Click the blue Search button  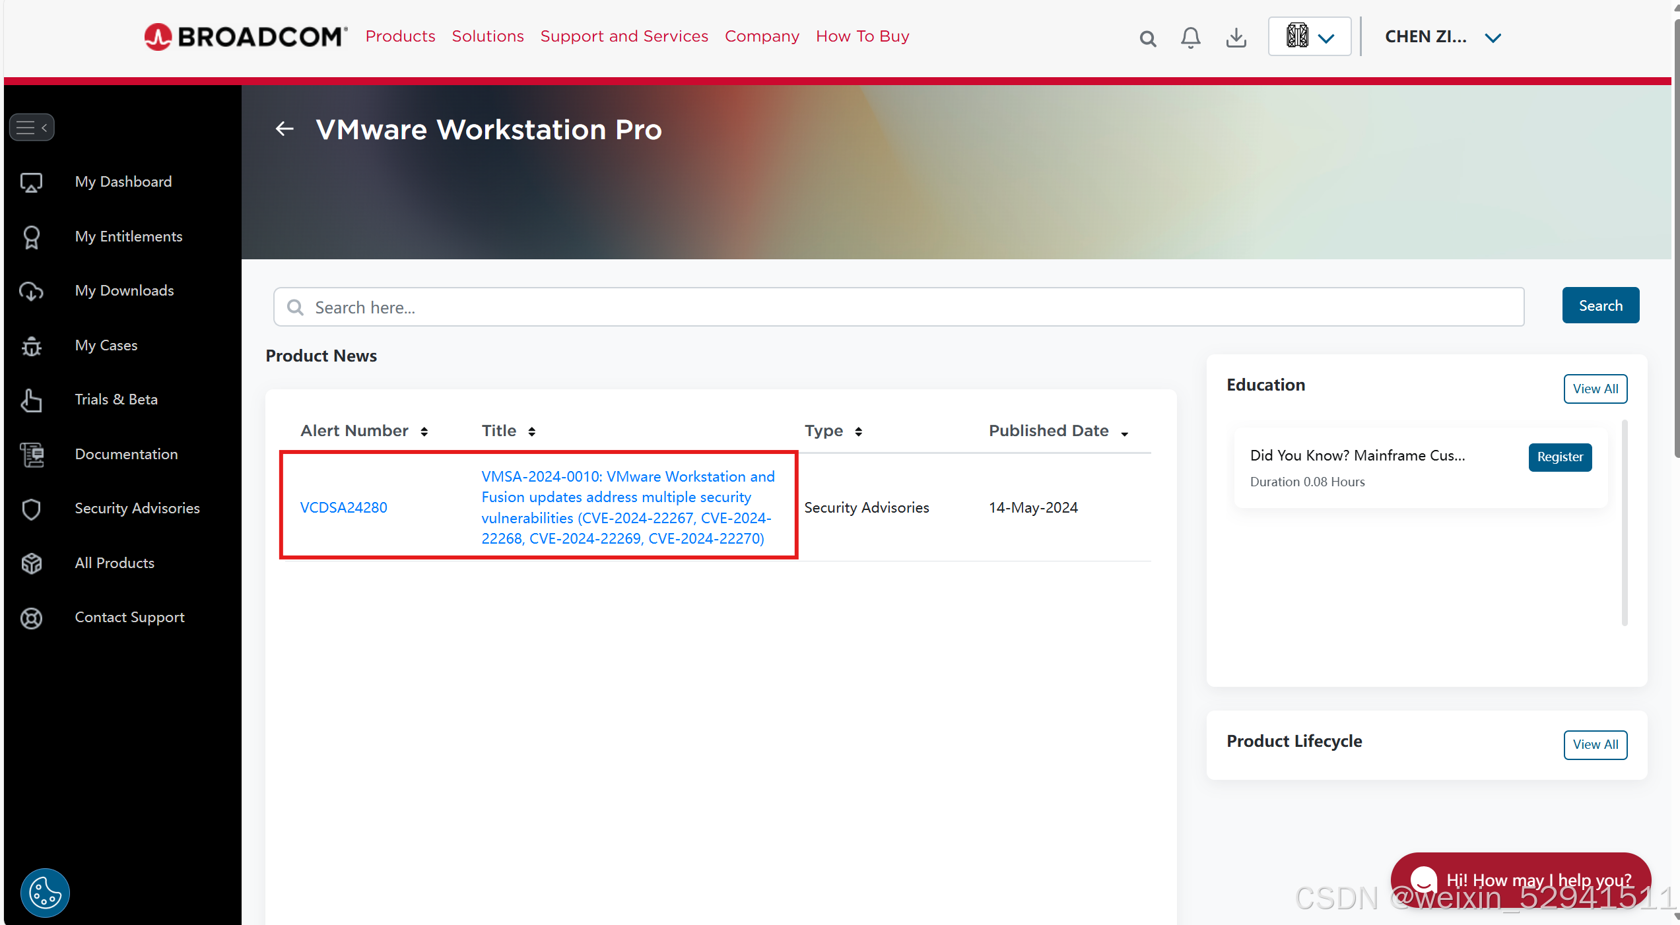click(1600, 305)
